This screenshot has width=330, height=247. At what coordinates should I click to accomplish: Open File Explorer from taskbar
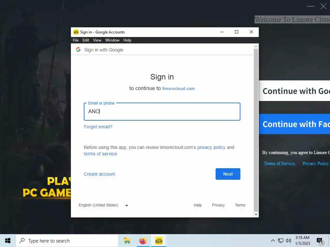click(x=127, y=241)
